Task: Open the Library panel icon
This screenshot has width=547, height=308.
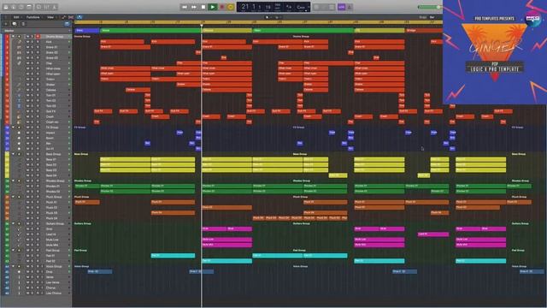Action: [x=6, y=7]
